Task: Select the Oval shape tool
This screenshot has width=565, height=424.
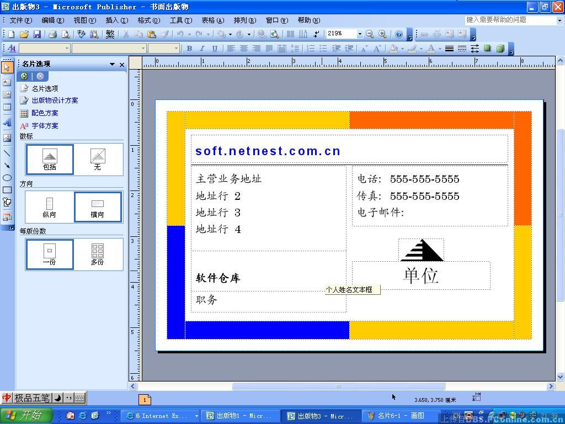Action: tap(7, 178)
